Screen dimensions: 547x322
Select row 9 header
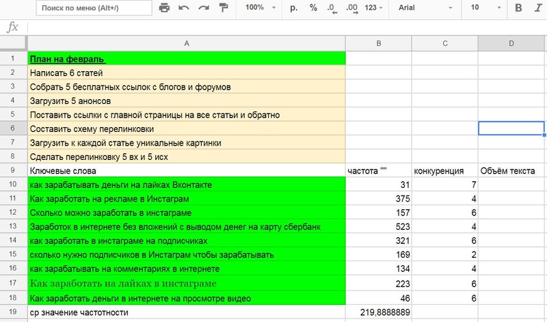click(x=13, y=170)
